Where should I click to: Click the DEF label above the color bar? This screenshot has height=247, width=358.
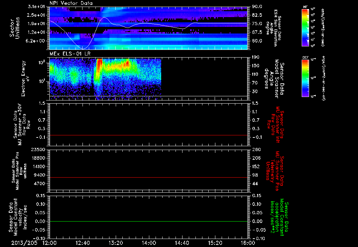point(306,58)
